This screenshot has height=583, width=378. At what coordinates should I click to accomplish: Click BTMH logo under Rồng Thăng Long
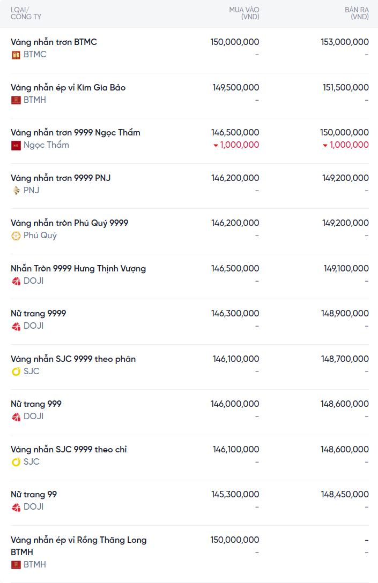click(16, 565)
